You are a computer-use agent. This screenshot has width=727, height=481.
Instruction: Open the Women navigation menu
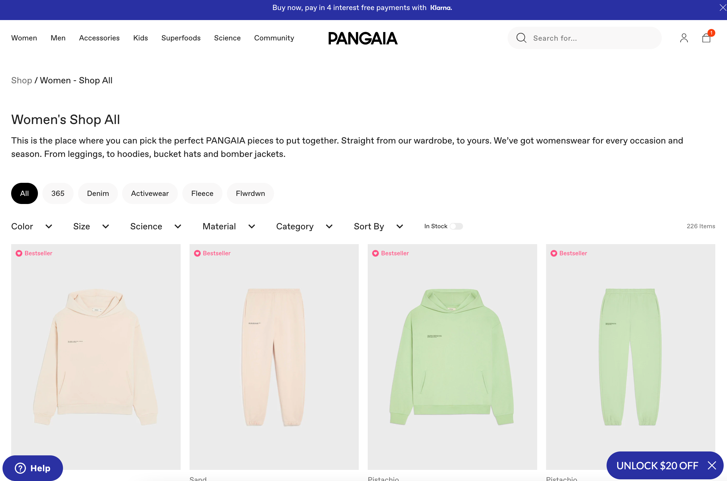(x=24, y=38)
